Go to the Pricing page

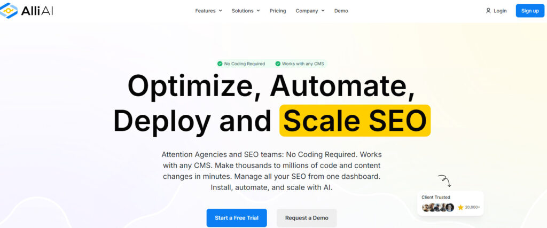pos(278,11)
